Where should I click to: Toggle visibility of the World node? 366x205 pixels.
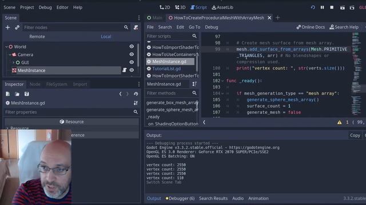click(x=132, y=47)
